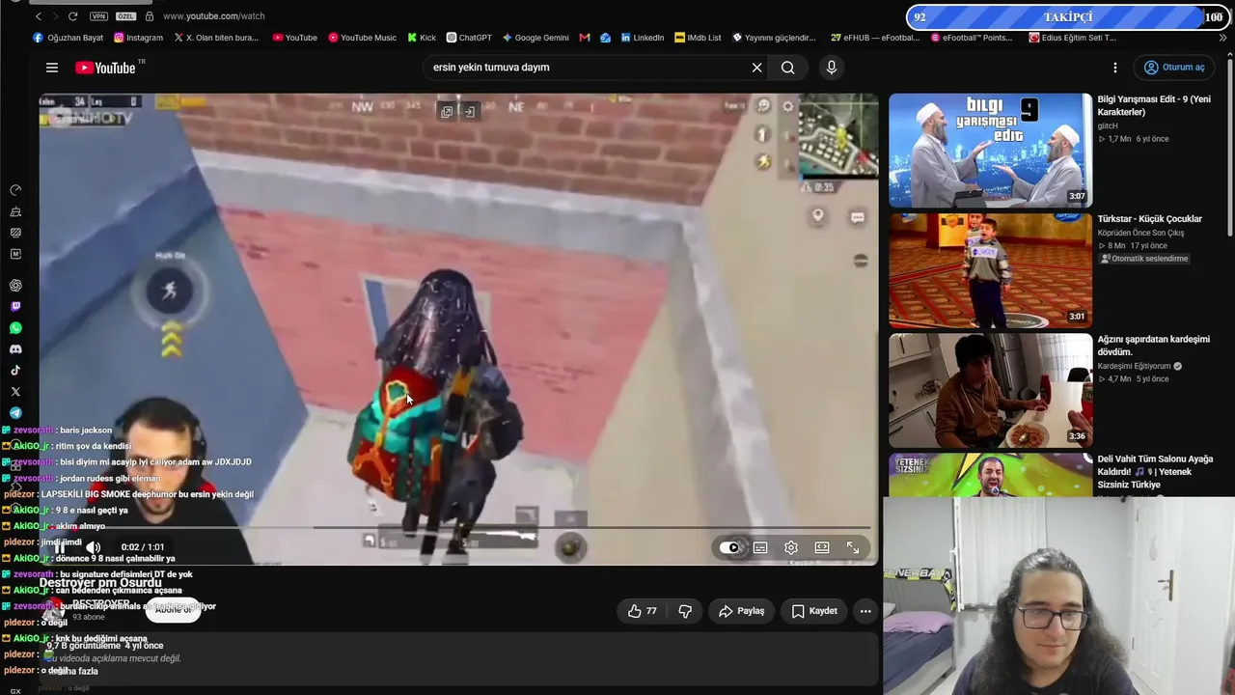This screenshot has width=1235, height=695.
Task: Open the ChatGPT bookmark in the bookmarks bar
Action: pyautogui.click(x=469, y=38)
